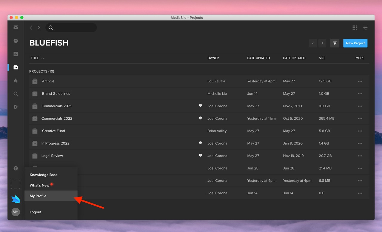Click owner name Lou Zavala
This screenshot has width=382, height=232.
coord(216,81)
